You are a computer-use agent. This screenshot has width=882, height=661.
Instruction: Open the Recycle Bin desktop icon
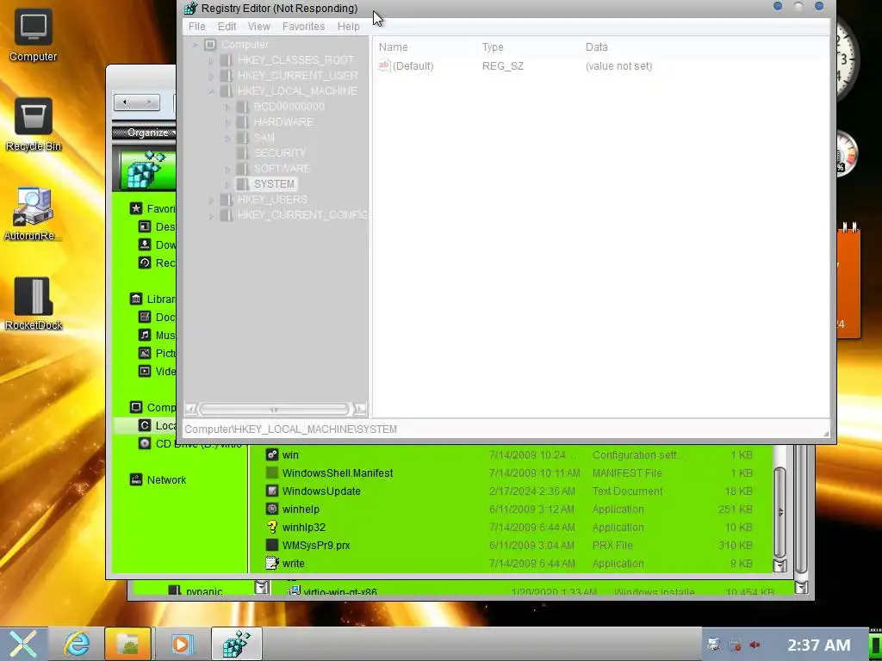pyautogui.click(x=34, y=125)
